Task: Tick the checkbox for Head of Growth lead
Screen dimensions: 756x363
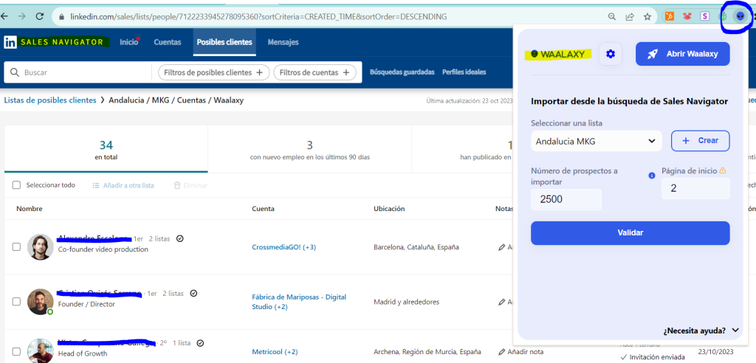Action: pyautogui.click(x=16, y=351)
